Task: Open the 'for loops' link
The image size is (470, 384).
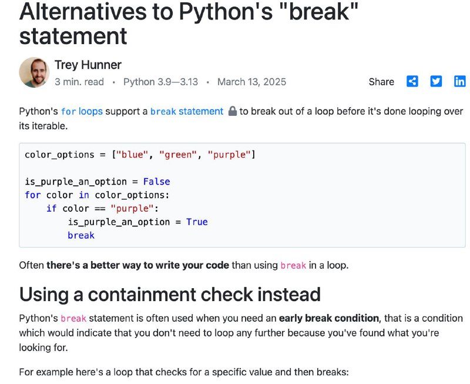Action: tap(82, 111)
